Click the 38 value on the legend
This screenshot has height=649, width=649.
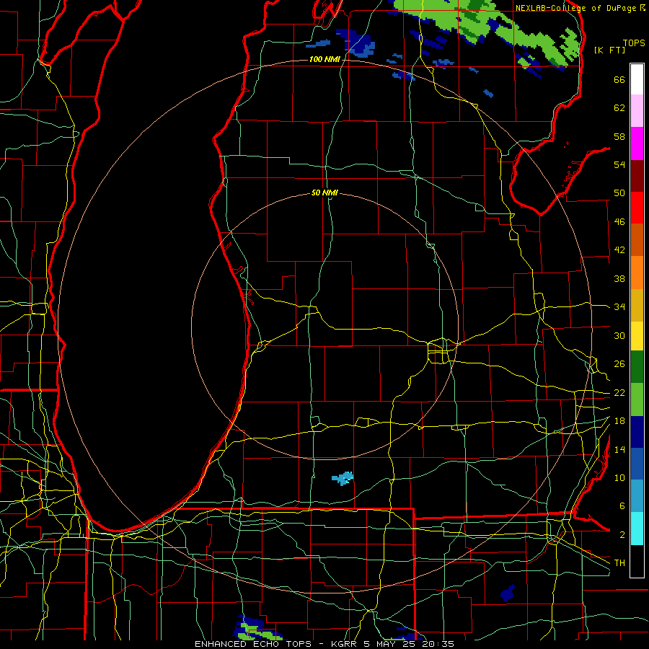pyautogui.click(x=619, y=278)
